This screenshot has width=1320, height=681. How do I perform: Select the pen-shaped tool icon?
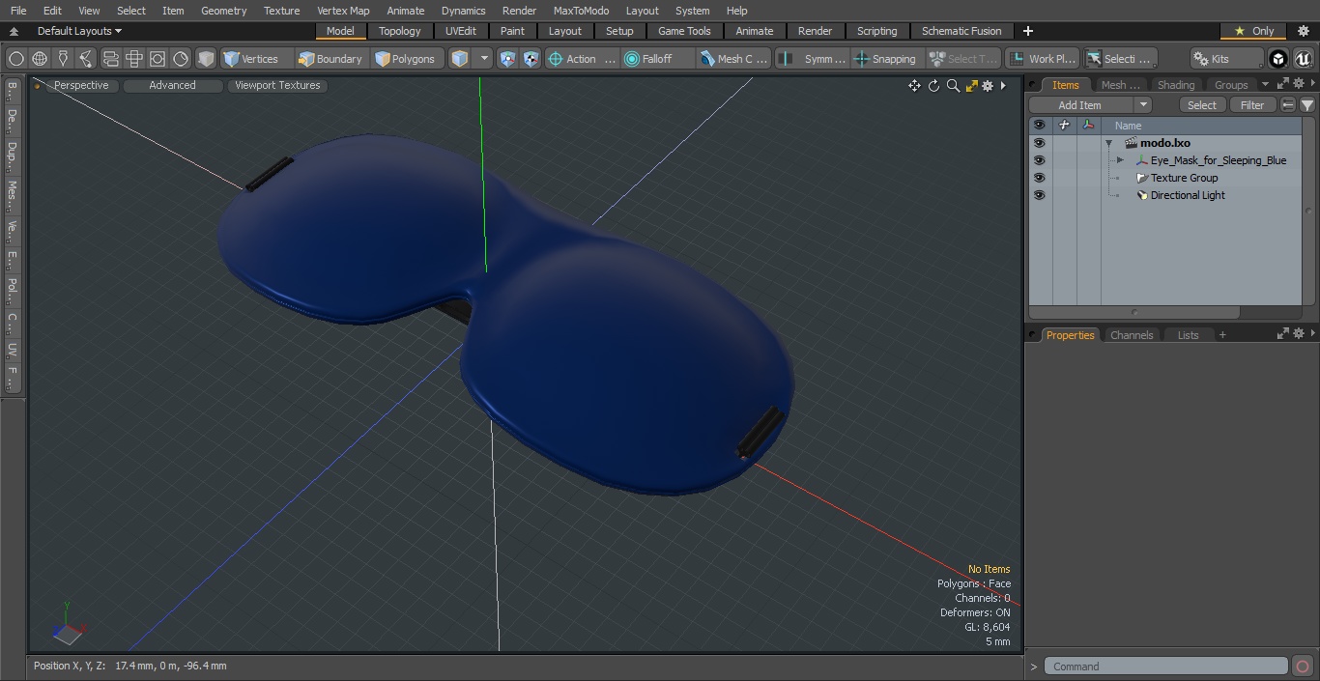pyautogui.click(x=63, y=59)
